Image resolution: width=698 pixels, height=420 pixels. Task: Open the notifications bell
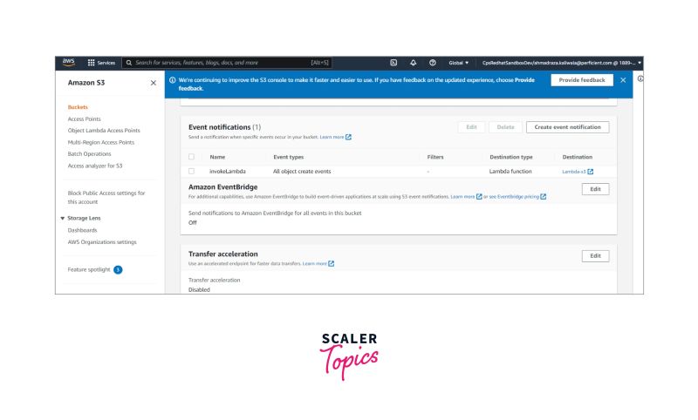(x=413, y=63)
